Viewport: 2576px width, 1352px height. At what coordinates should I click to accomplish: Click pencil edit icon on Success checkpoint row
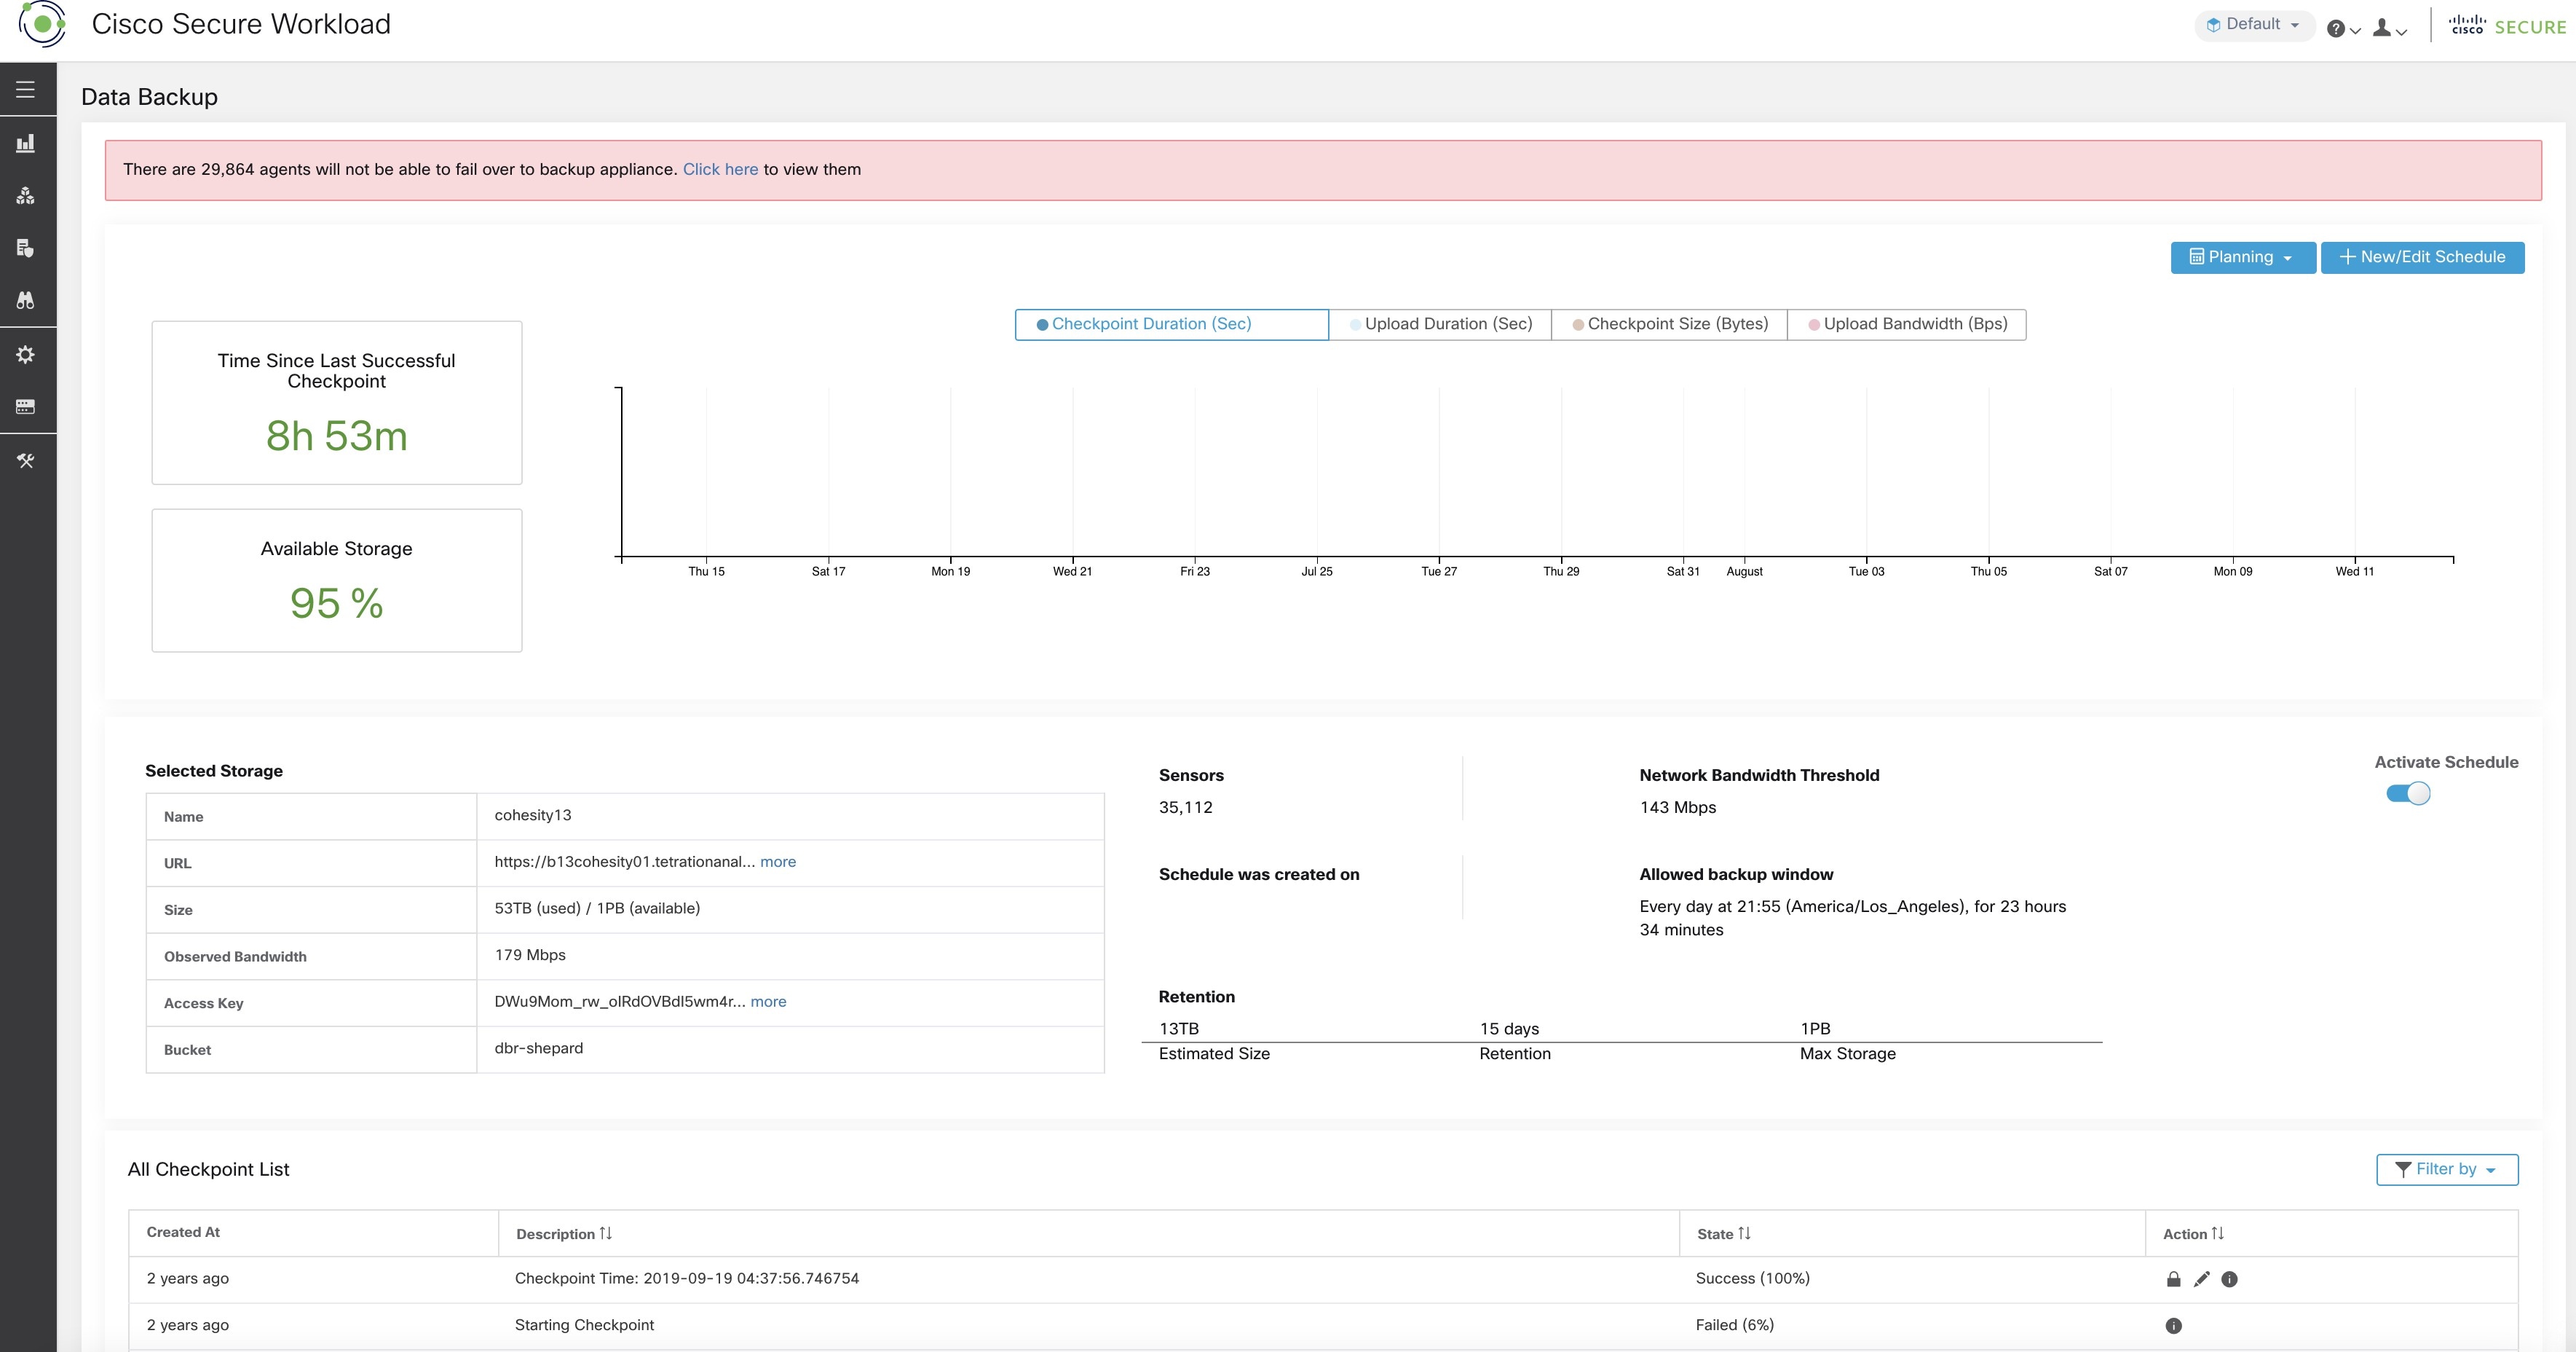tap(2201, 1279)
